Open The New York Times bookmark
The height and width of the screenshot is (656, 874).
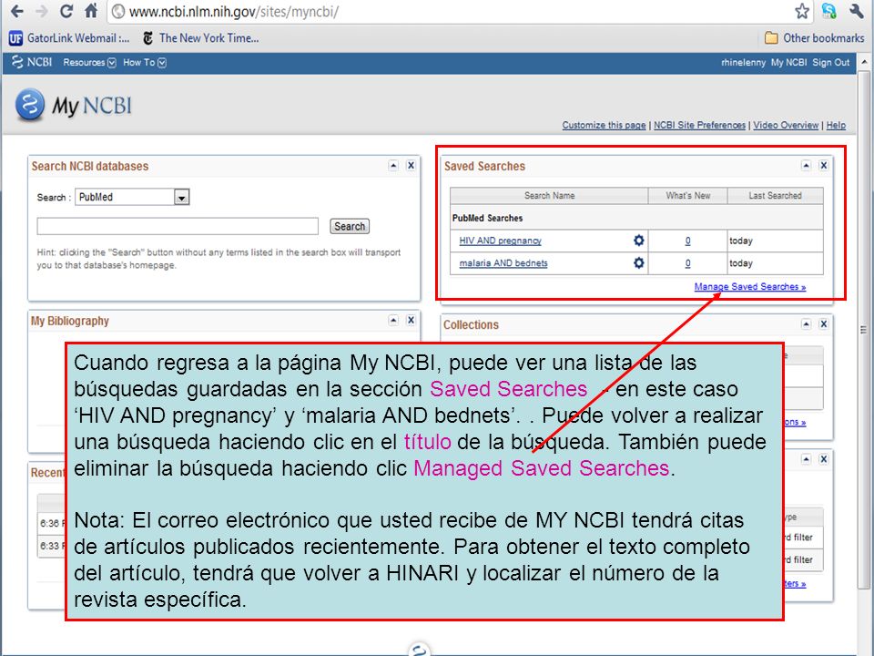pos(201,38)
